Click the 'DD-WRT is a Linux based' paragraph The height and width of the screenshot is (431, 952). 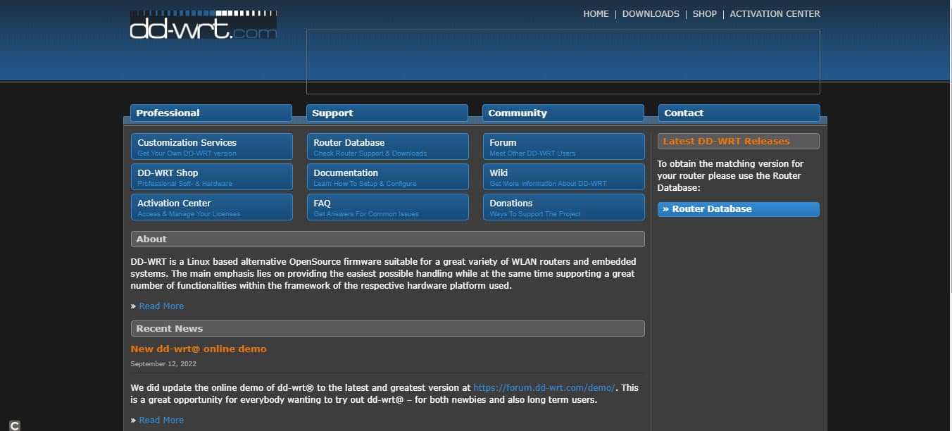384,274
